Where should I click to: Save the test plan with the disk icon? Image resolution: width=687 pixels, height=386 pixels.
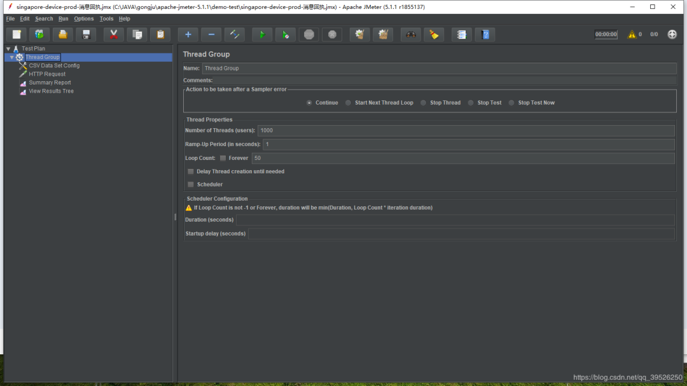pos(86,34)
